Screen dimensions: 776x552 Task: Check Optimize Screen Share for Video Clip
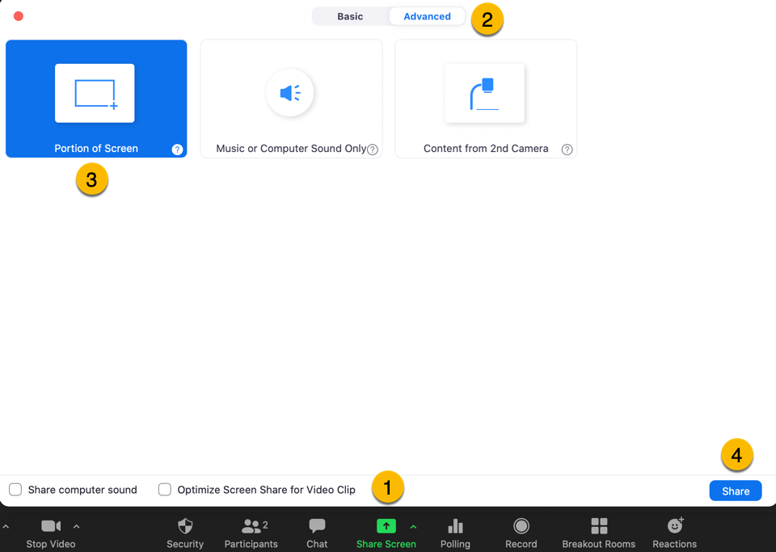click(x=165, y=490)
